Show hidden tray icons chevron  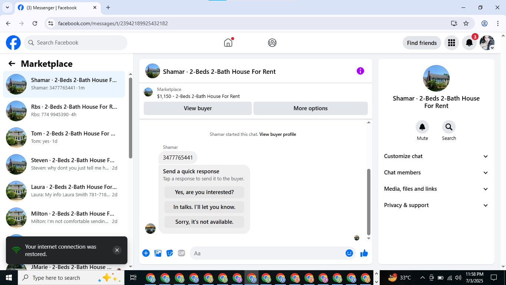point(422,278)
